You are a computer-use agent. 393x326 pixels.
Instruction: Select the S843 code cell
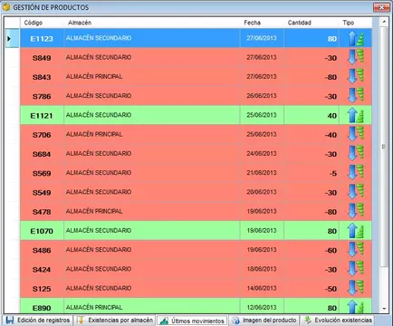click(42, 77)
